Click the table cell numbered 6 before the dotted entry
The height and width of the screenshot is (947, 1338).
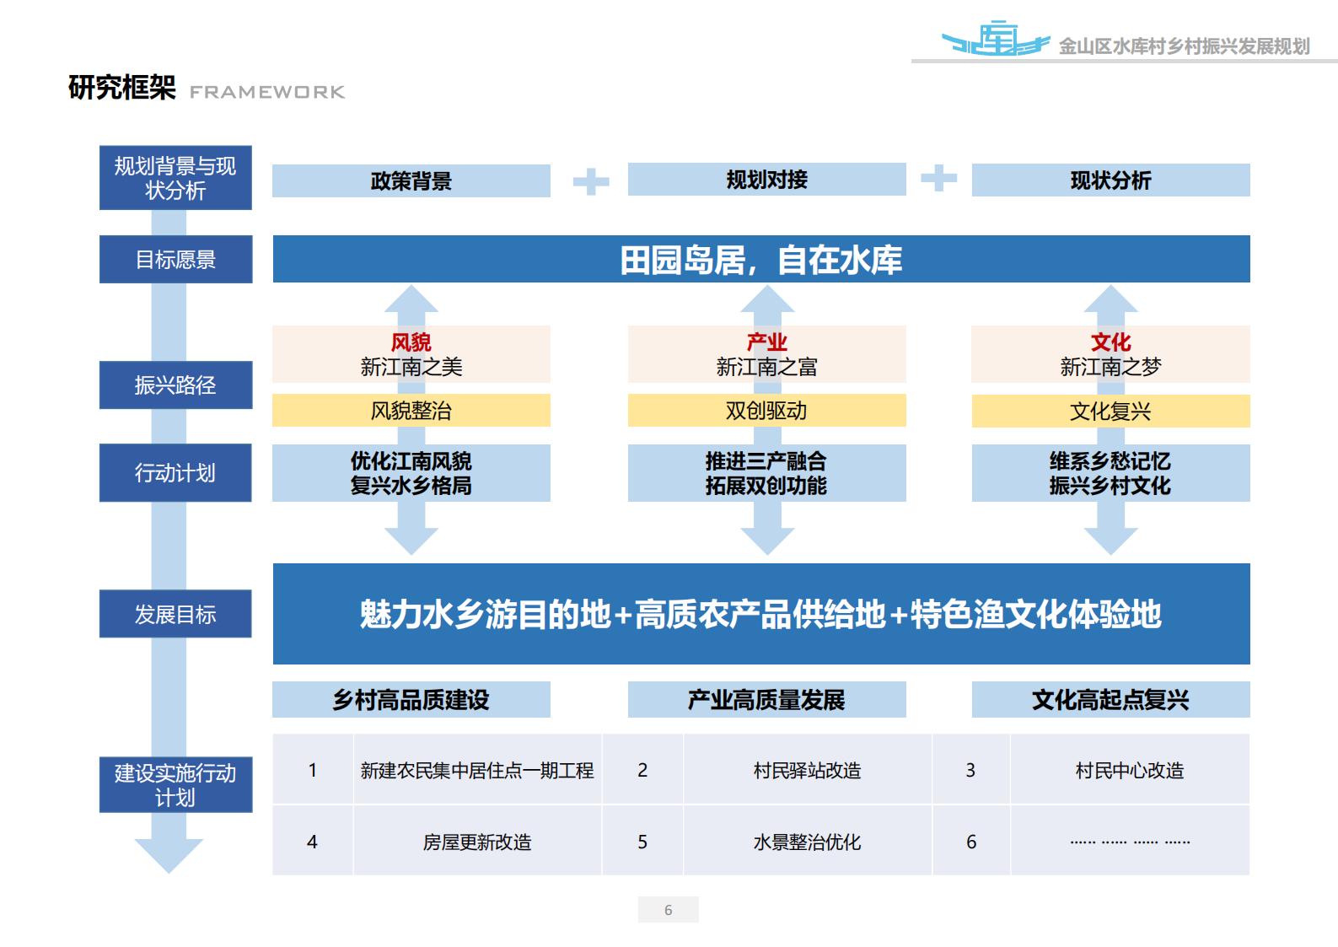(x=970, y=841)
